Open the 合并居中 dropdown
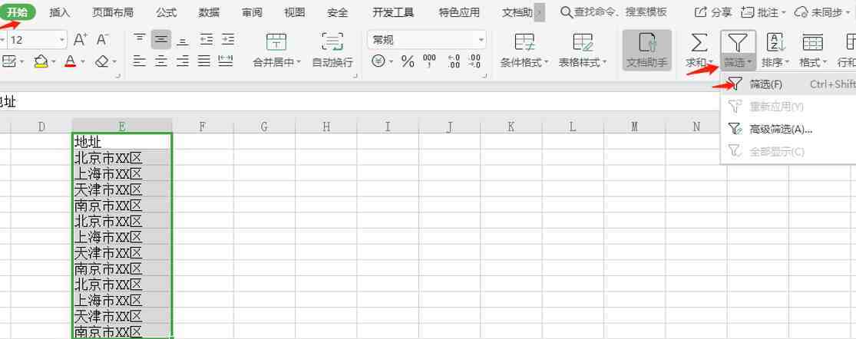Screen dimensions: 856x339 (277, 63)
